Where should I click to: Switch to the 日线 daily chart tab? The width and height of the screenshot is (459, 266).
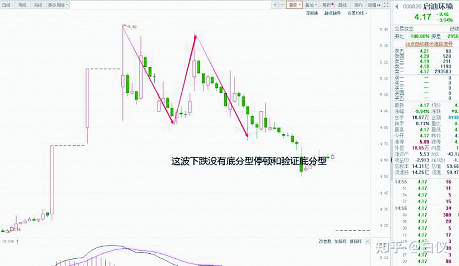[6, 5]
